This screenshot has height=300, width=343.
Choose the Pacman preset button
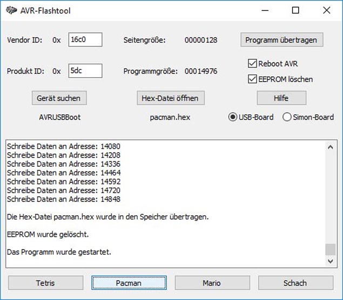(129, 283)
